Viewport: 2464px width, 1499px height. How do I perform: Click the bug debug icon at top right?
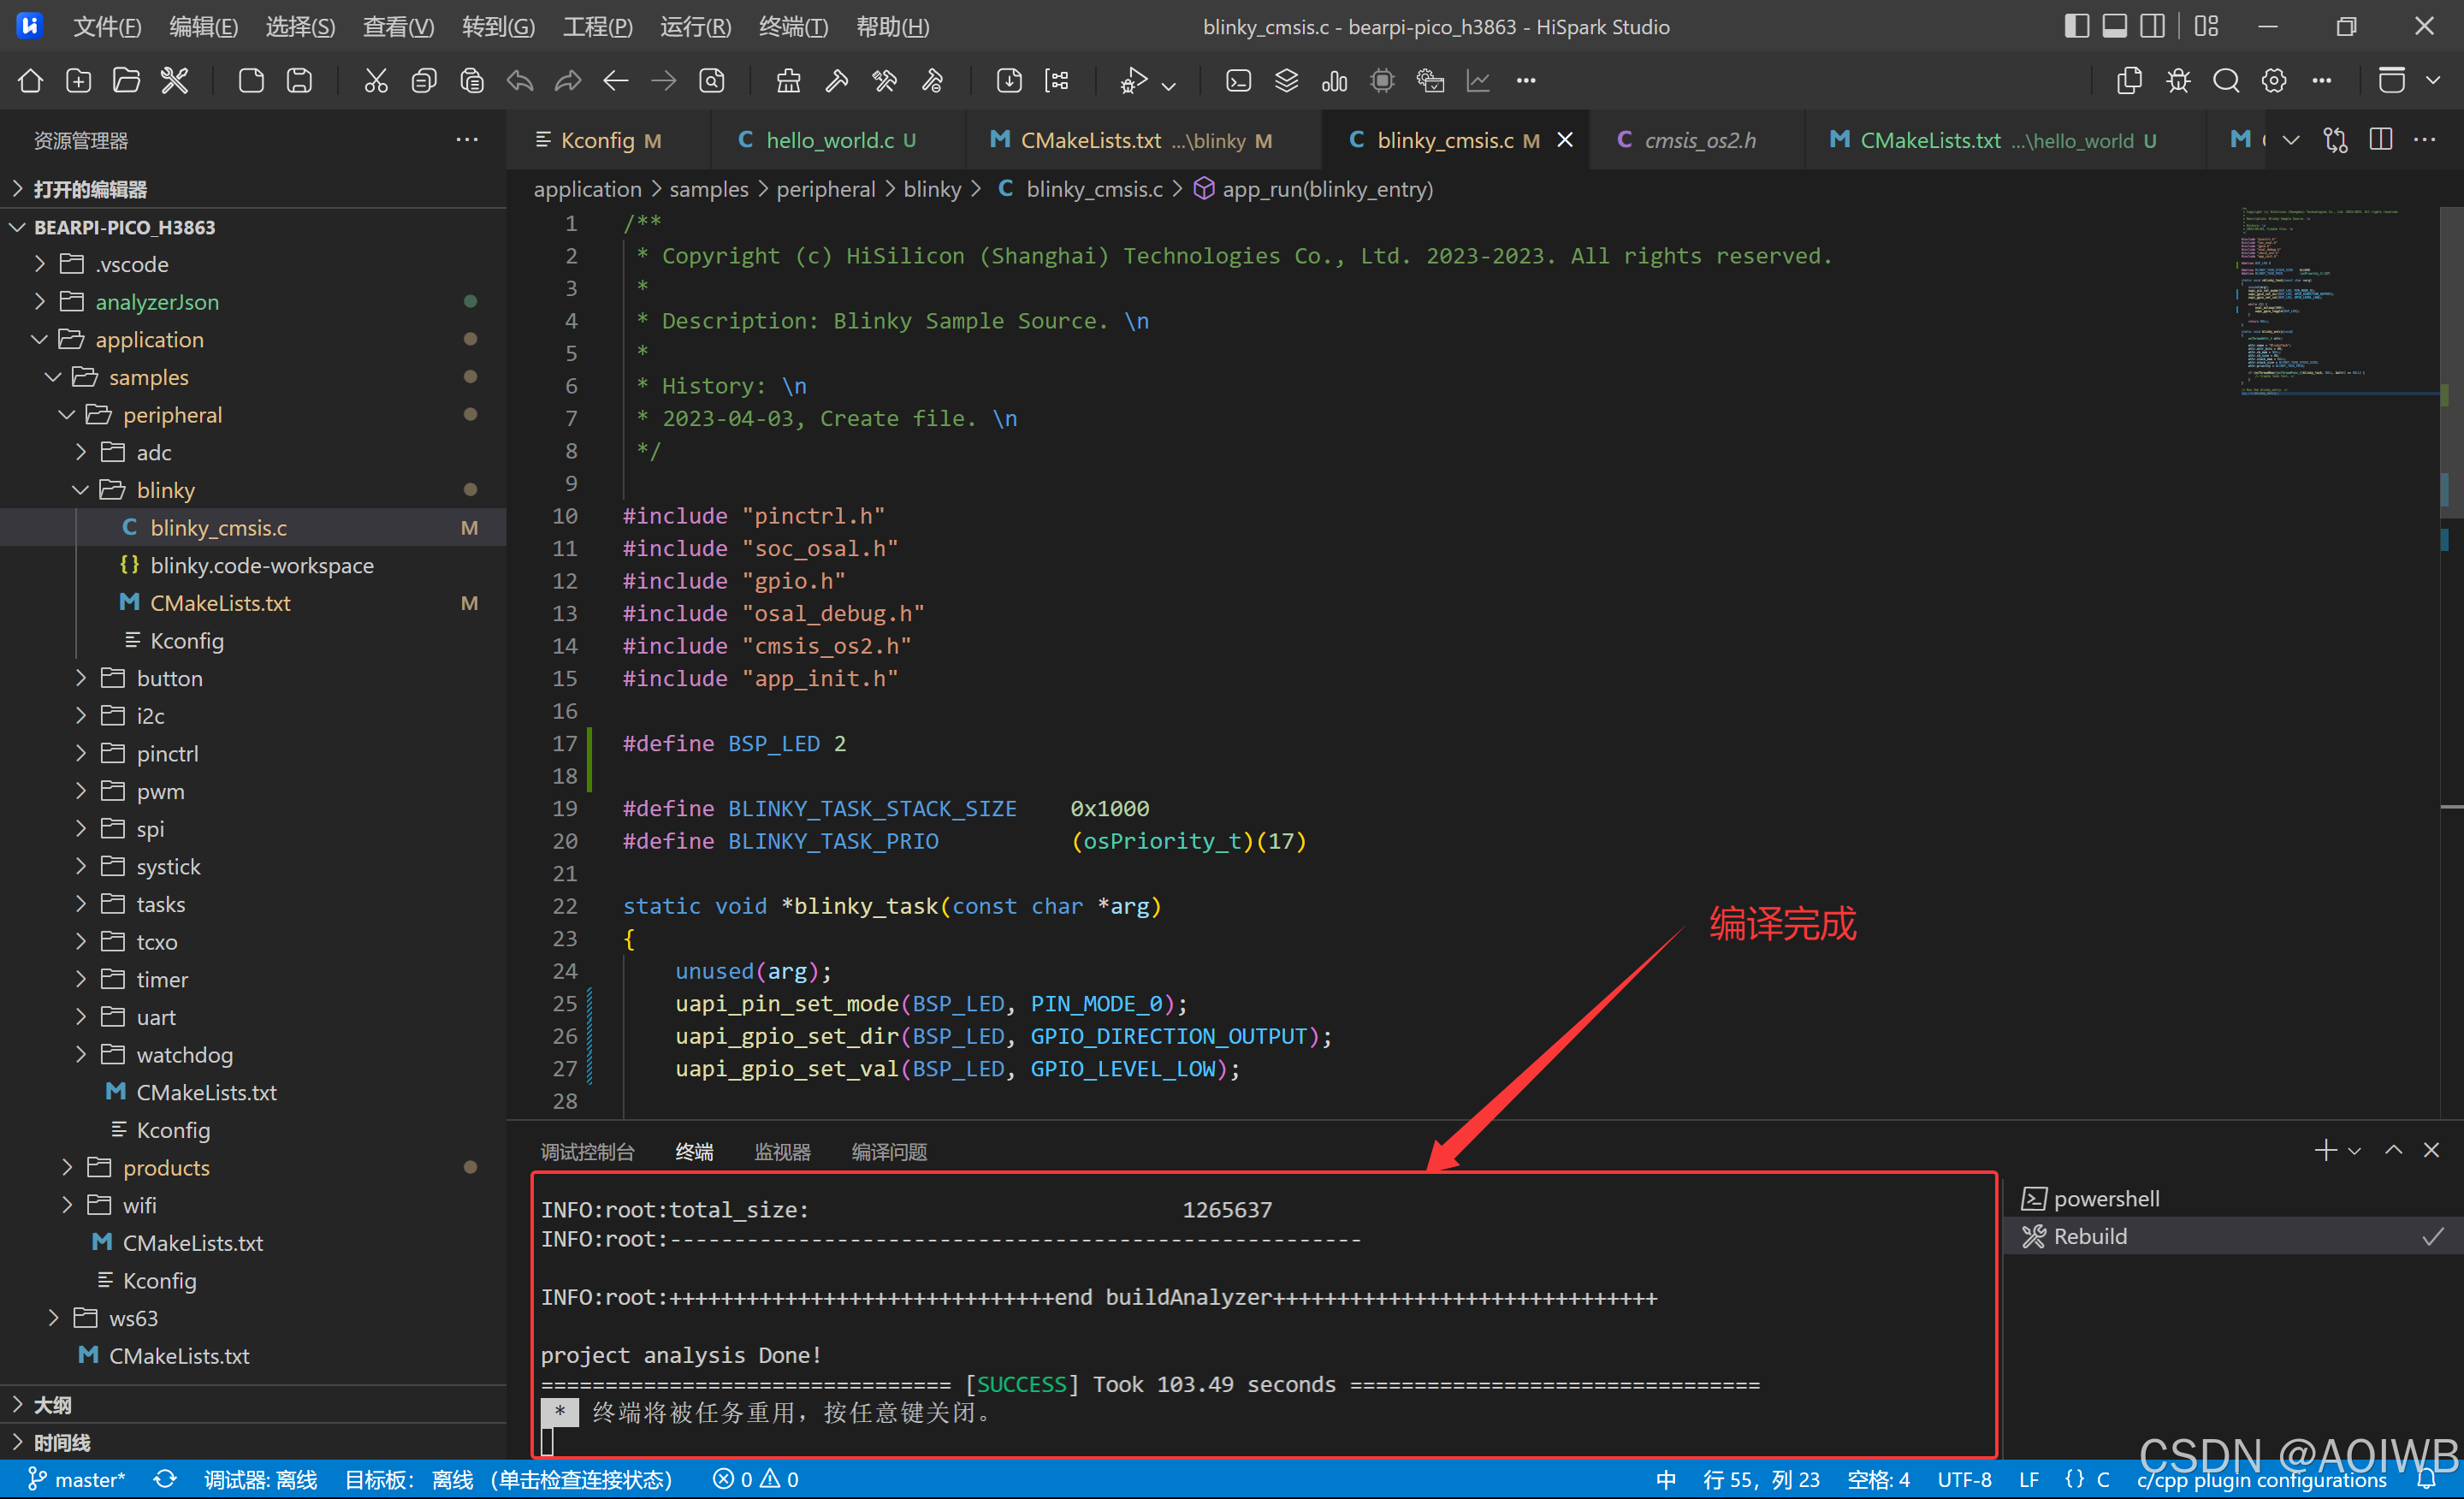(2178, 81)
